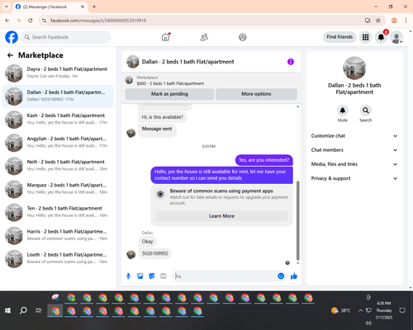The image size is (413, 330).
Task: View site information icon in address bar
Action: [44, 21]
